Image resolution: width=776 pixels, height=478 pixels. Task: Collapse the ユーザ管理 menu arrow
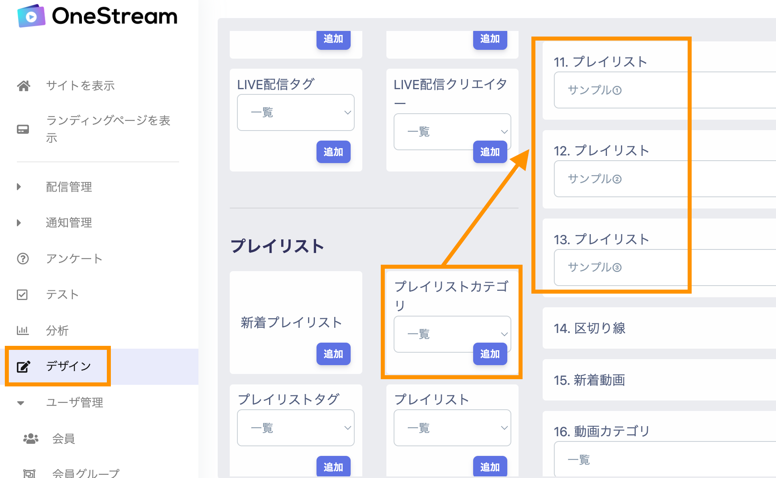(x=20, y=403)
